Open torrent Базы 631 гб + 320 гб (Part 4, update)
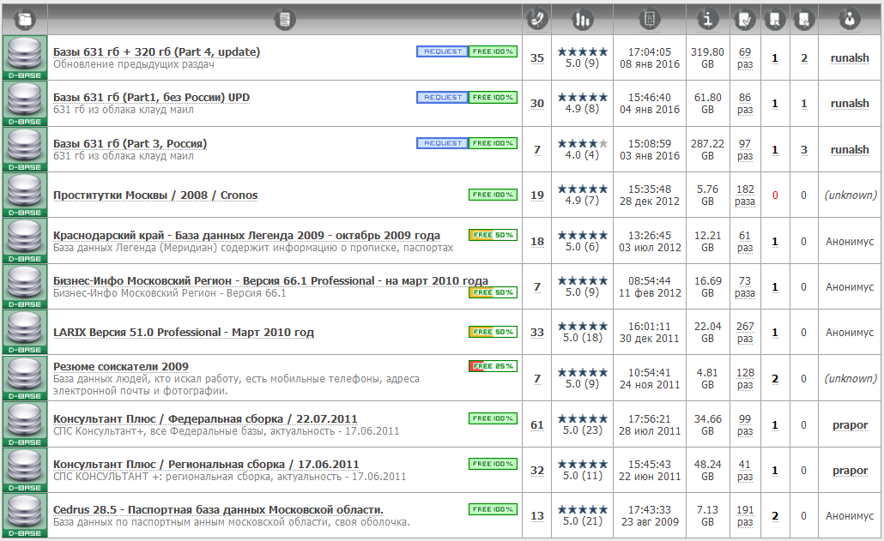The width and height of the screenshot is (884, 541). click(156, 51)
